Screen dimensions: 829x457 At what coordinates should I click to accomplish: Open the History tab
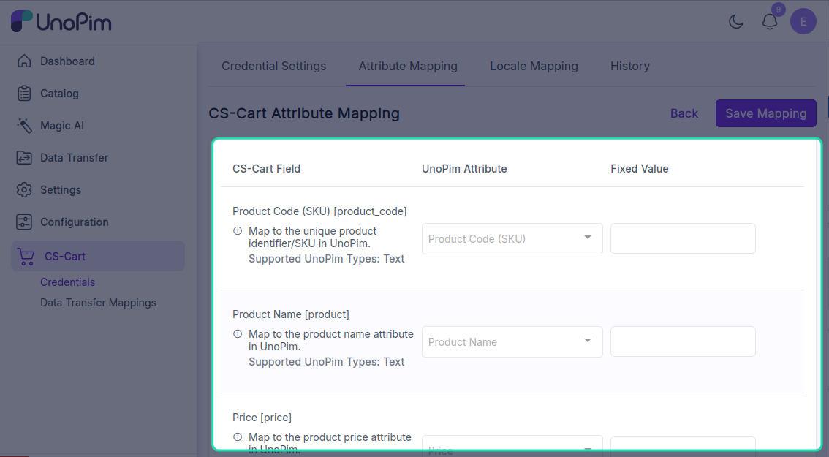pos(630,66)
